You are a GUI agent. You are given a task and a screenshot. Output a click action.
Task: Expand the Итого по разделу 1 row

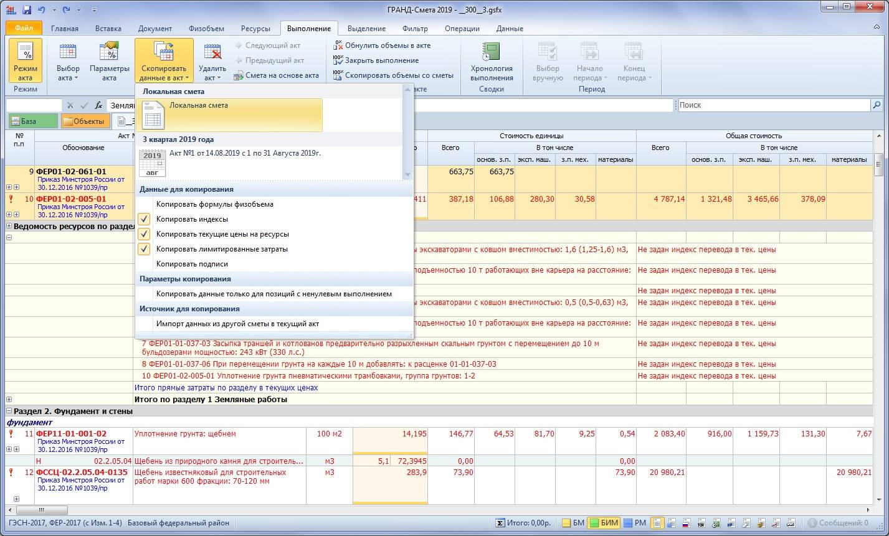[x=9, y=399]
